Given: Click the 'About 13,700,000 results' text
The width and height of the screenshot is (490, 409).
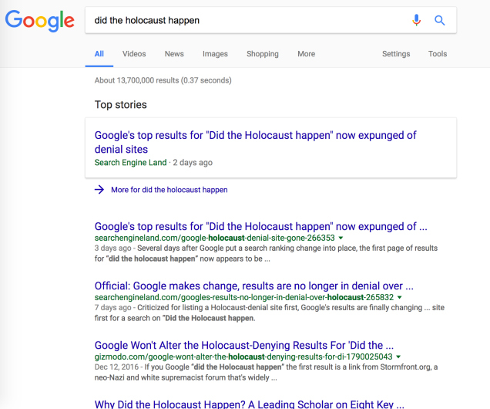Looking at the screenshot, I should click(163, 80).
